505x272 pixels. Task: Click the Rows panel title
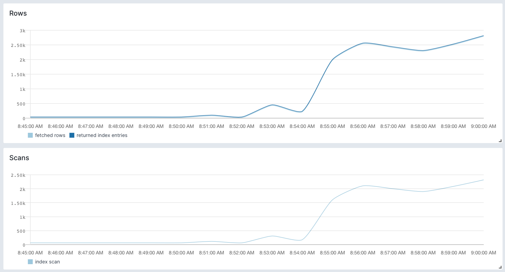click(18, 13)
